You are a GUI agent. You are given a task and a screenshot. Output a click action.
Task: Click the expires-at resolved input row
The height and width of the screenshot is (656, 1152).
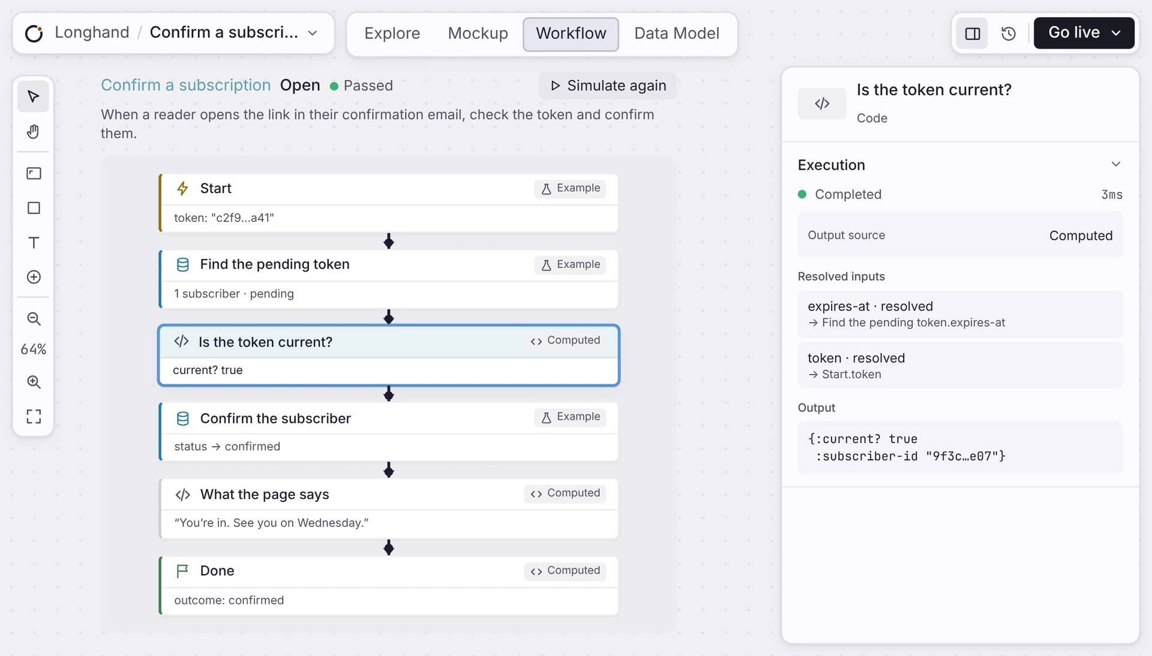[x=960, y=314]
